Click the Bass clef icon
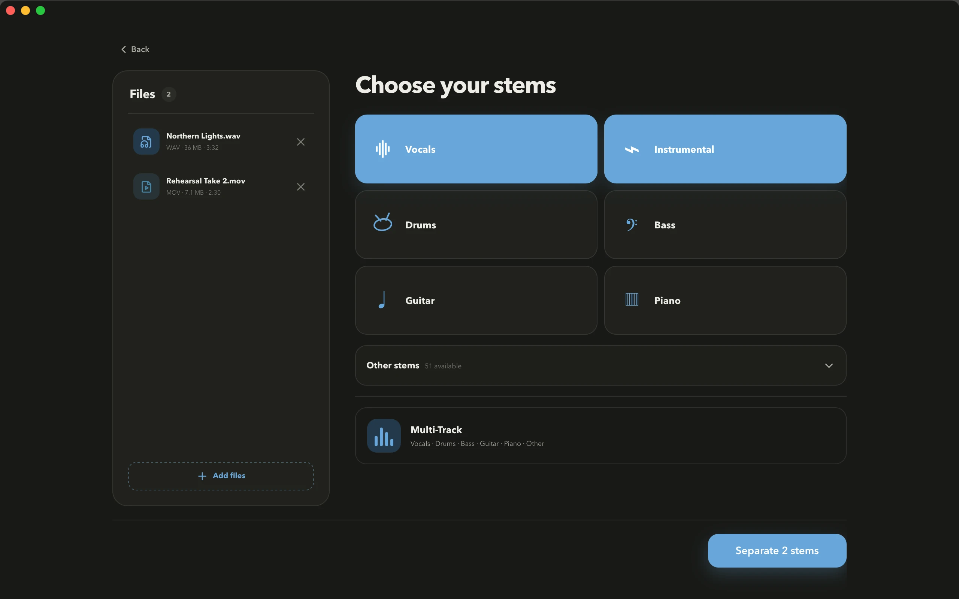This screenshot has width=959, height=599. coord(632,225)
